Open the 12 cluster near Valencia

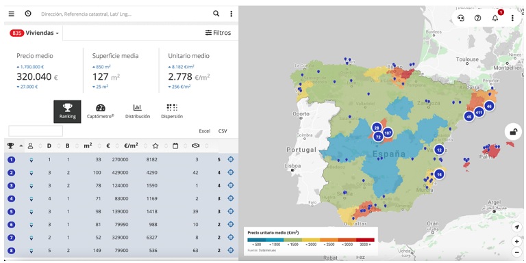[440, 150]
